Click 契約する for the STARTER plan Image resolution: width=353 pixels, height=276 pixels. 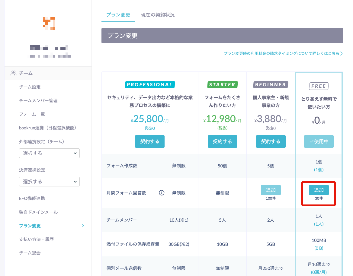click(222, 141)
